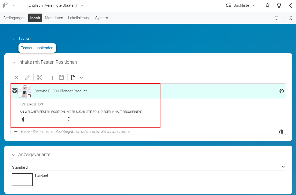Click the globe status icon on Browne row
Image resolution: width=296 pixels, height=195 pixels.
click(x=281, y=91)
